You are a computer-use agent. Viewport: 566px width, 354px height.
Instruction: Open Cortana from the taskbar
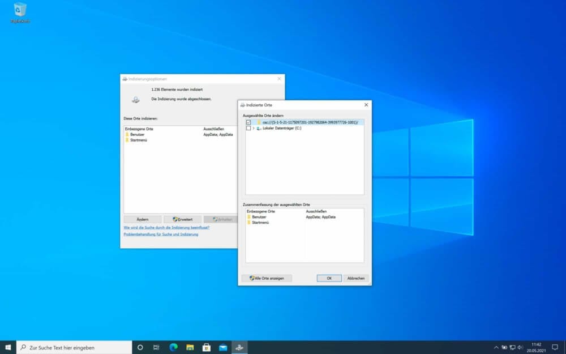click(140, 348)
